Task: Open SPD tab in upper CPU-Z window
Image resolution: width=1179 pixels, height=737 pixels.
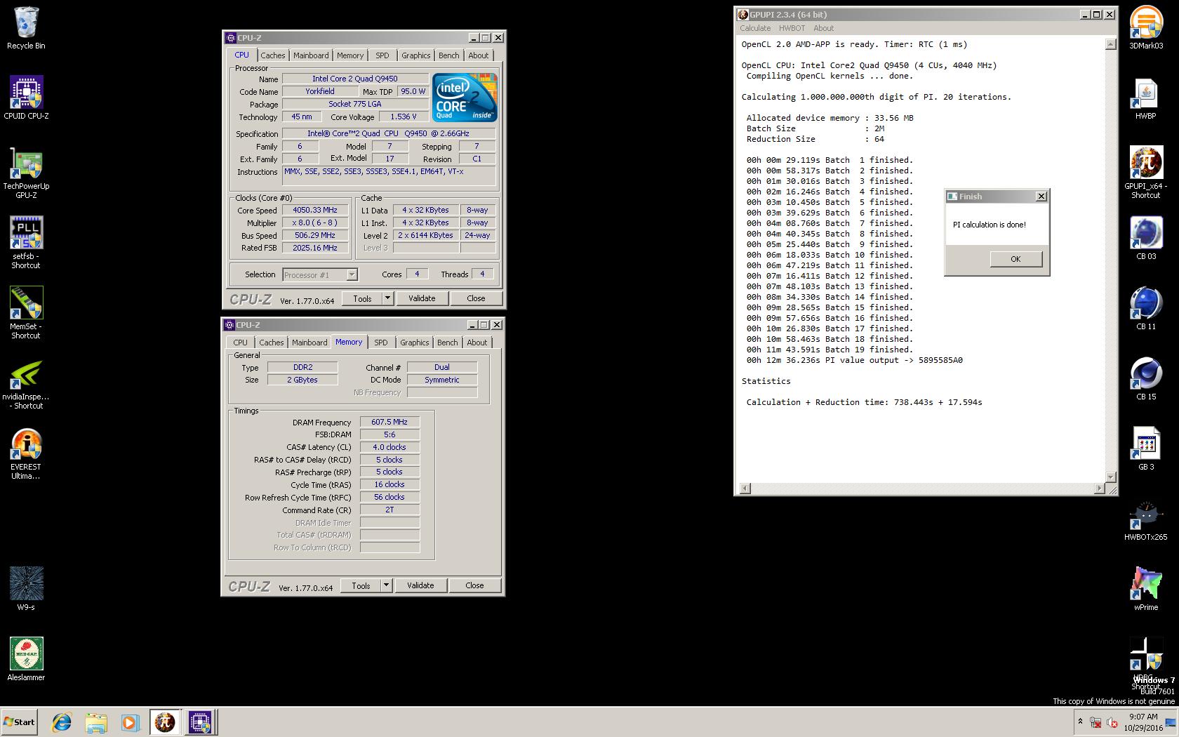Action: [x=382, y=55]
